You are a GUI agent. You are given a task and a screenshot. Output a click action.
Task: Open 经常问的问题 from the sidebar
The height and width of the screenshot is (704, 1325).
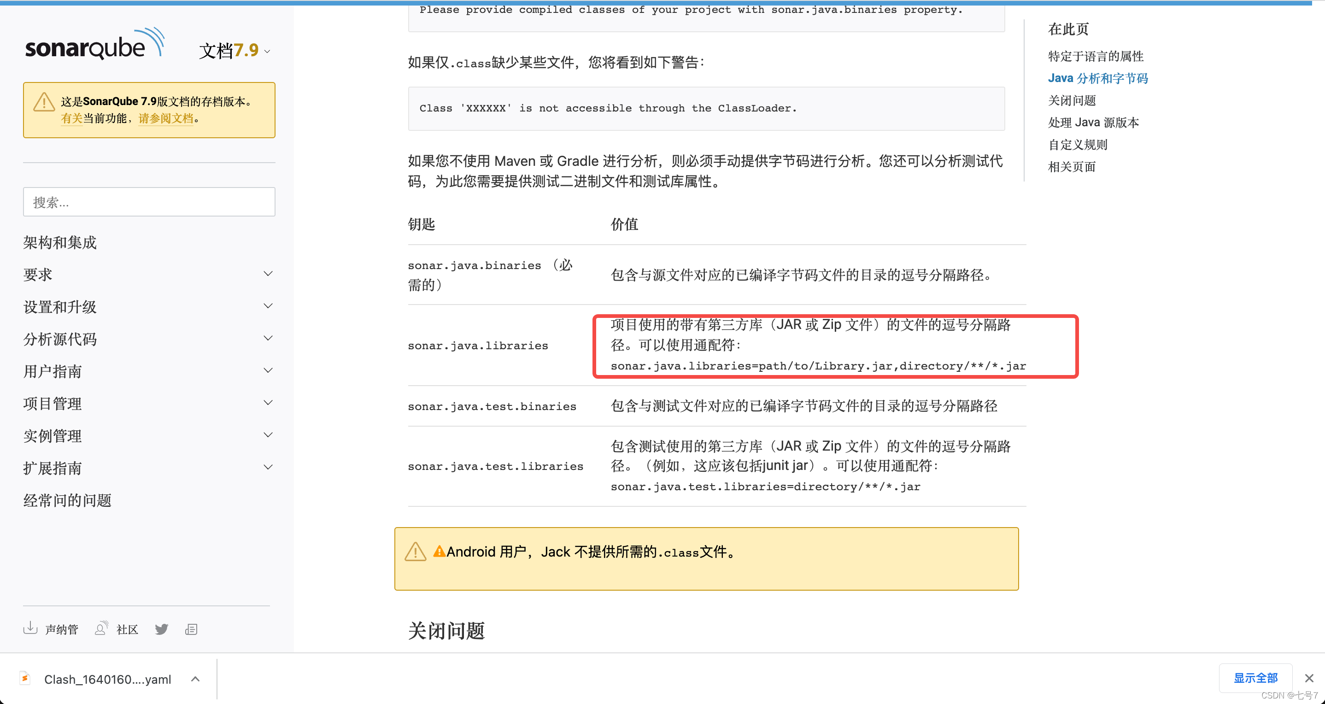[x=67, y=500]
